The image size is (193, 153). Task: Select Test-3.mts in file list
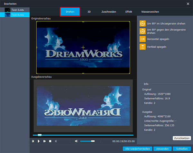(15, 10)
